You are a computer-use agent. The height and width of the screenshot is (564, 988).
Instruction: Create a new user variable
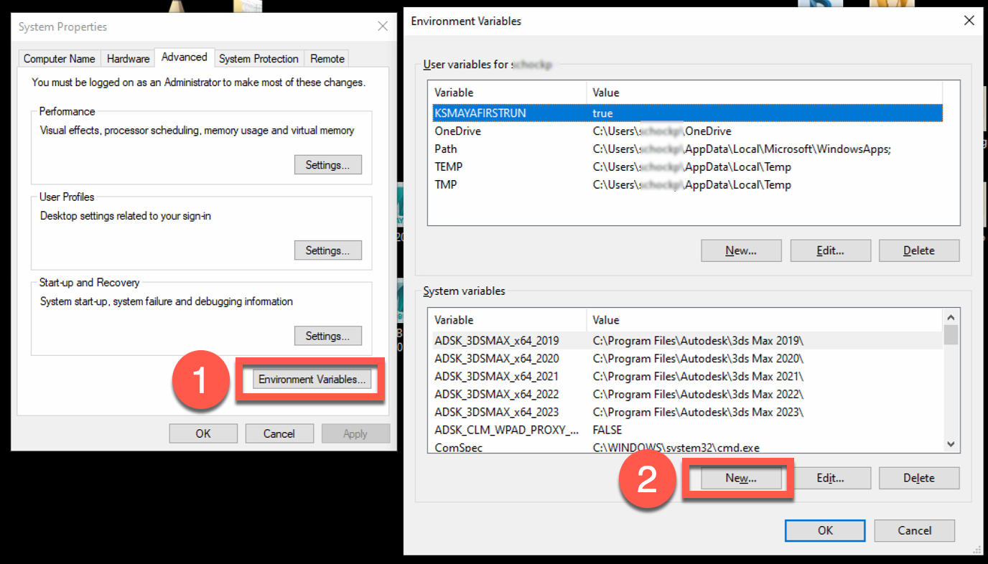(741, 250)
